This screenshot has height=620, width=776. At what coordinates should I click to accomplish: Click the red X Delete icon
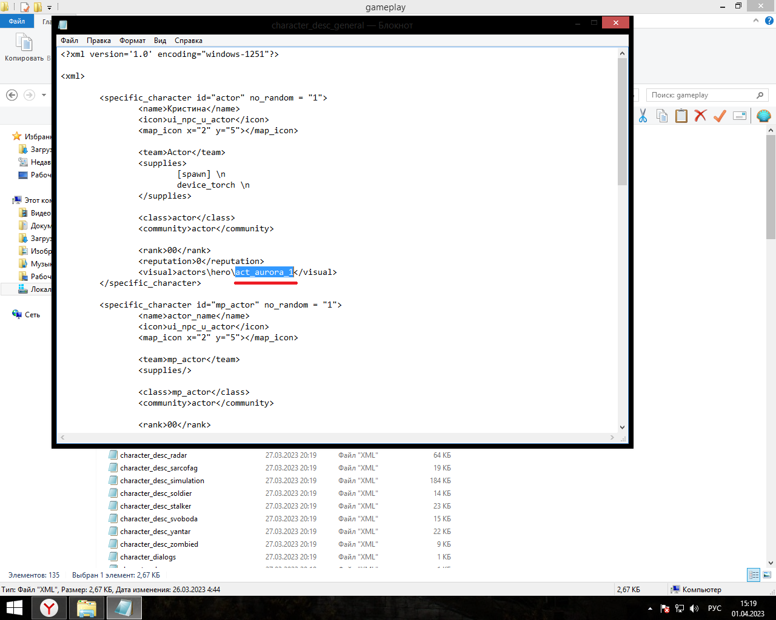(x=701, y=116)
